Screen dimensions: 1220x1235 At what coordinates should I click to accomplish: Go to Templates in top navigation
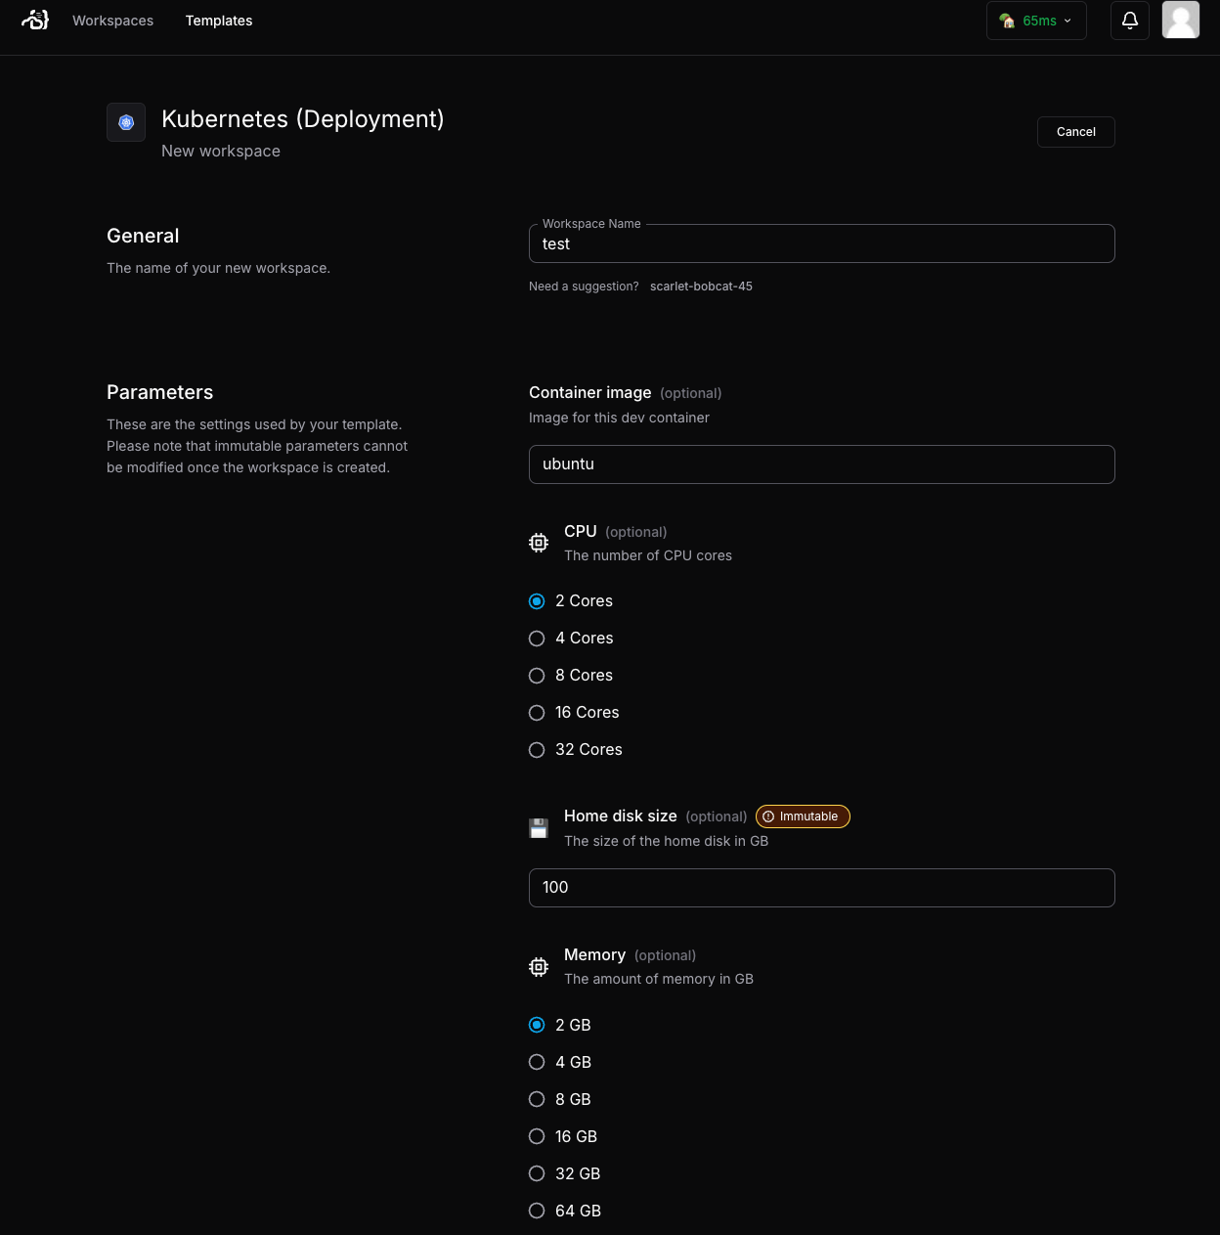coord(219,21)
